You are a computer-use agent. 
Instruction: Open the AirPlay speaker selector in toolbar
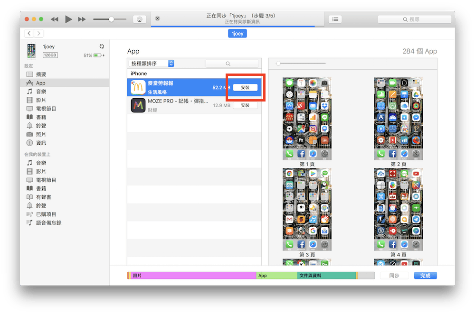point(140,19)
